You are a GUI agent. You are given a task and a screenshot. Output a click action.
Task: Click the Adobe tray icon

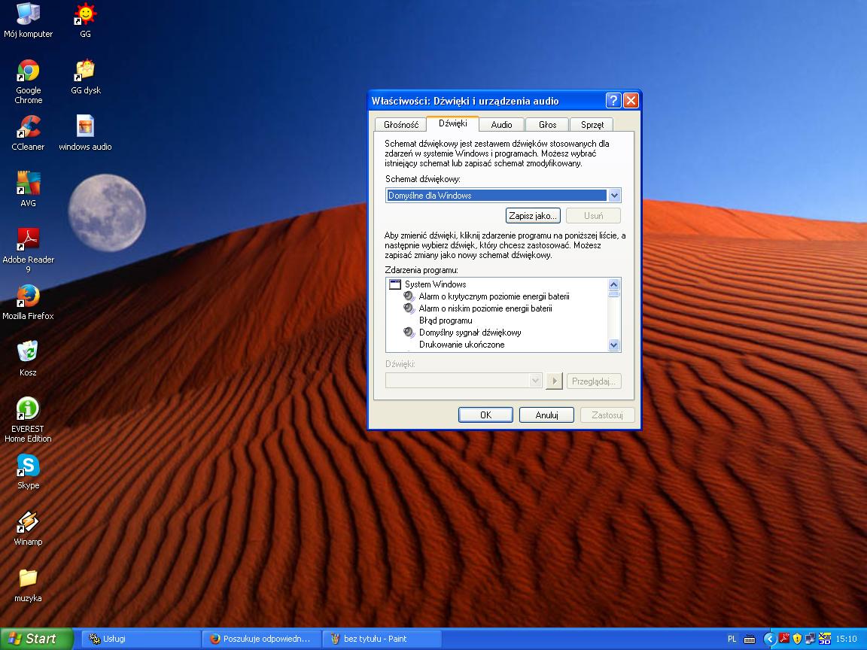point(784,639)
